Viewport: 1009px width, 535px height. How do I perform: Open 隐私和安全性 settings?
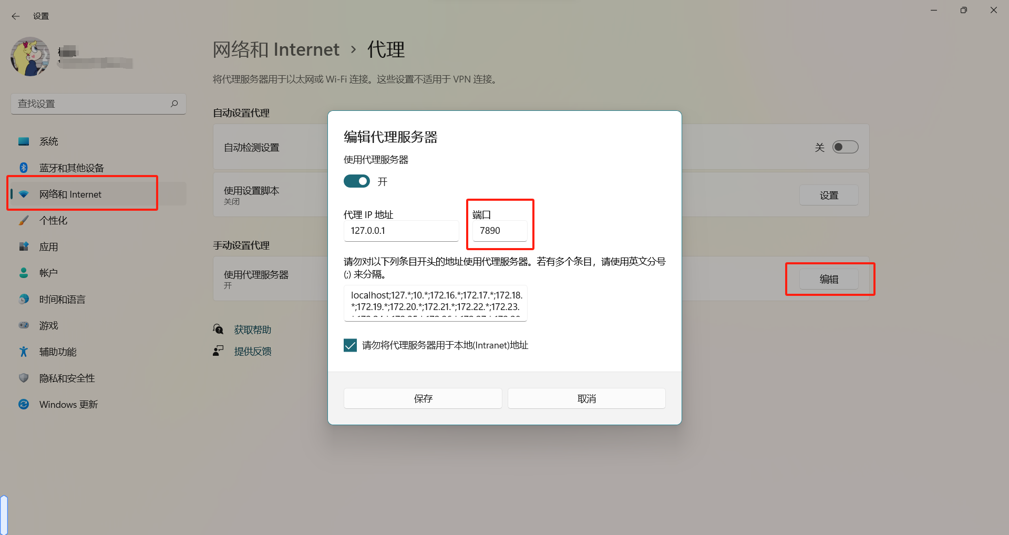coord(67,377)
